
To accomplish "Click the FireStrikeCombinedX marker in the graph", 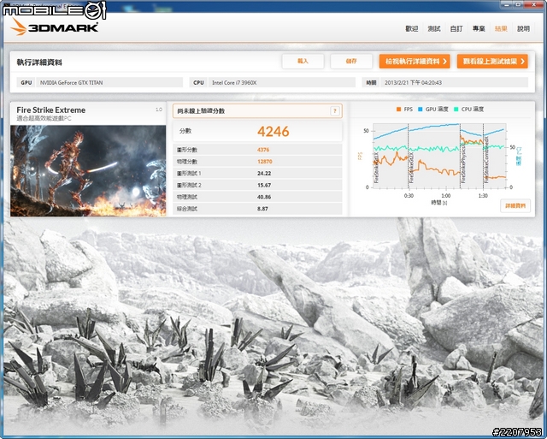I will pos(486,160).
